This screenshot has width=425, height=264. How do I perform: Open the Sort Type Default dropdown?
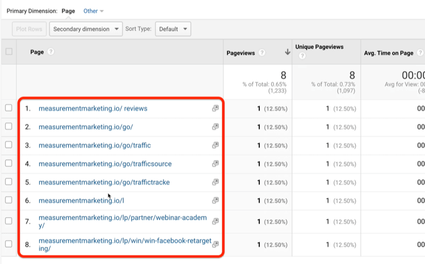click(173, 29)
